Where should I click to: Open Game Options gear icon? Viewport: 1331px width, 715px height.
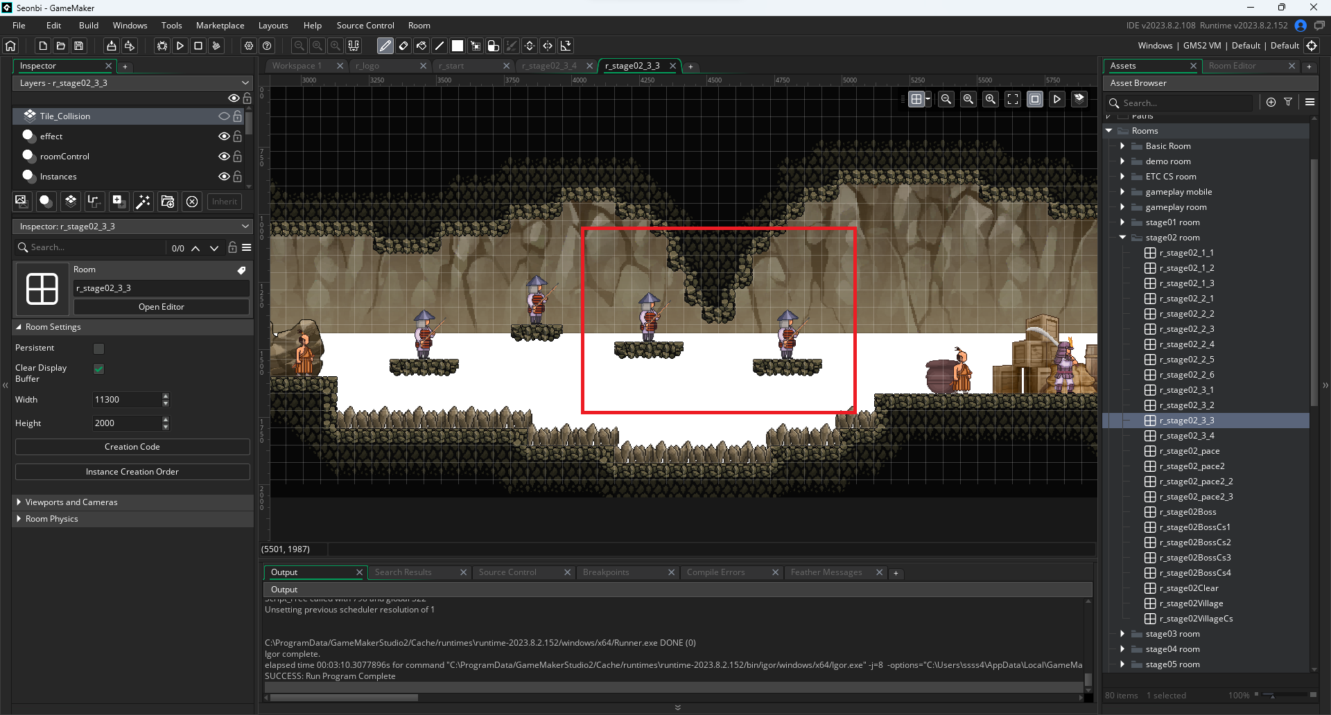[x=249, y=46]
